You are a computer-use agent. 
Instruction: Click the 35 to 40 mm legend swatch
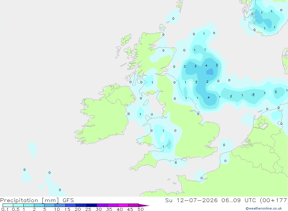pyautogui.click(x=113, y=205)
